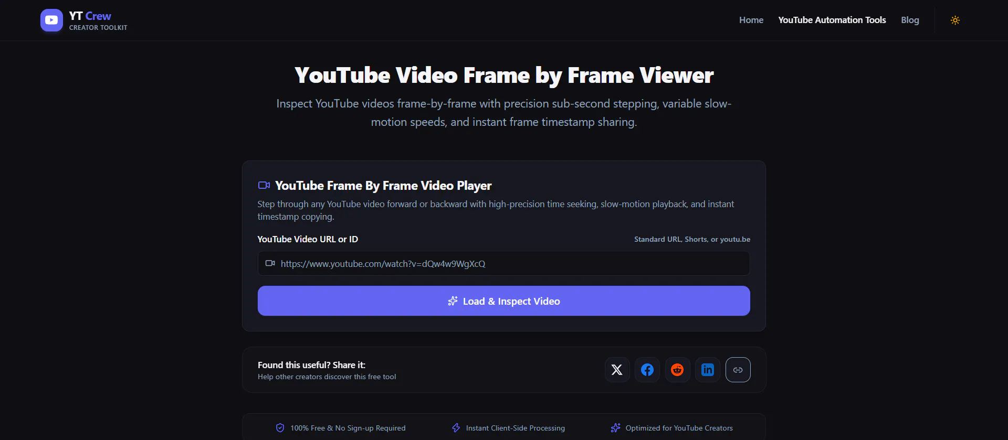This screenshot has width=1008, height=440.
Task: Share on Reddit
Action: (677, 370)
